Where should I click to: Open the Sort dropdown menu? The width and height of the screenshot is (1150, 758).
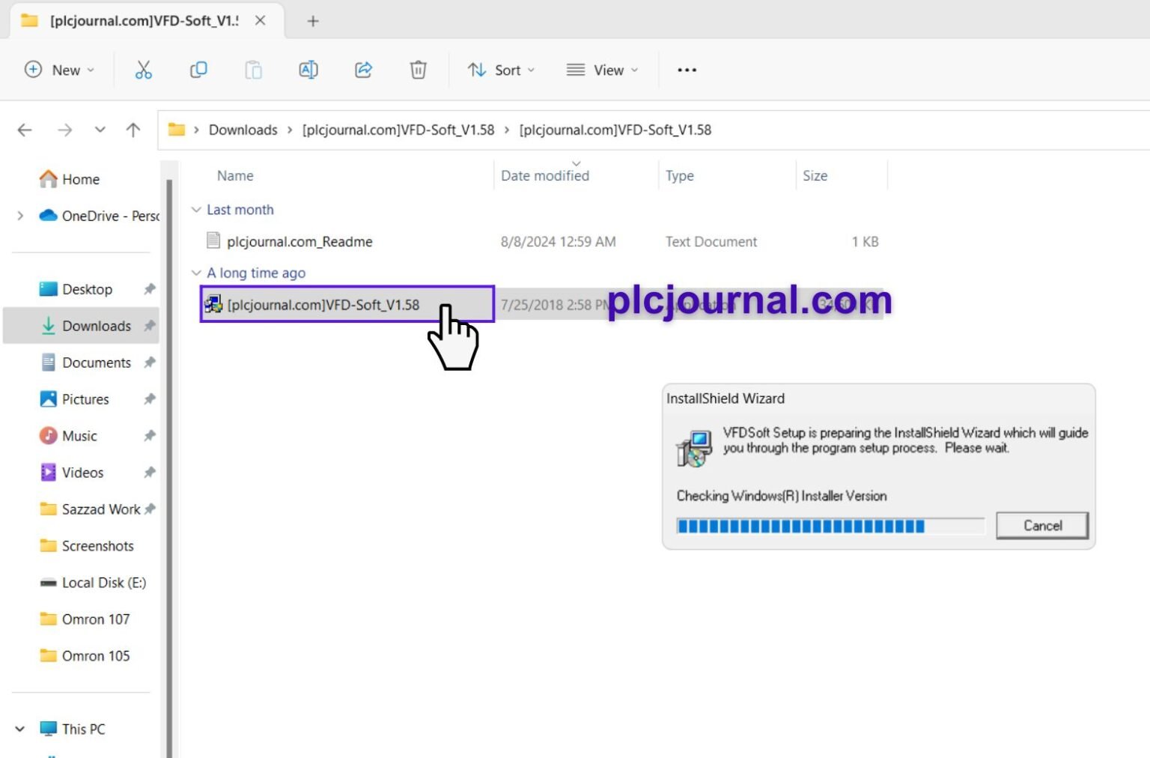coord(502,70)
